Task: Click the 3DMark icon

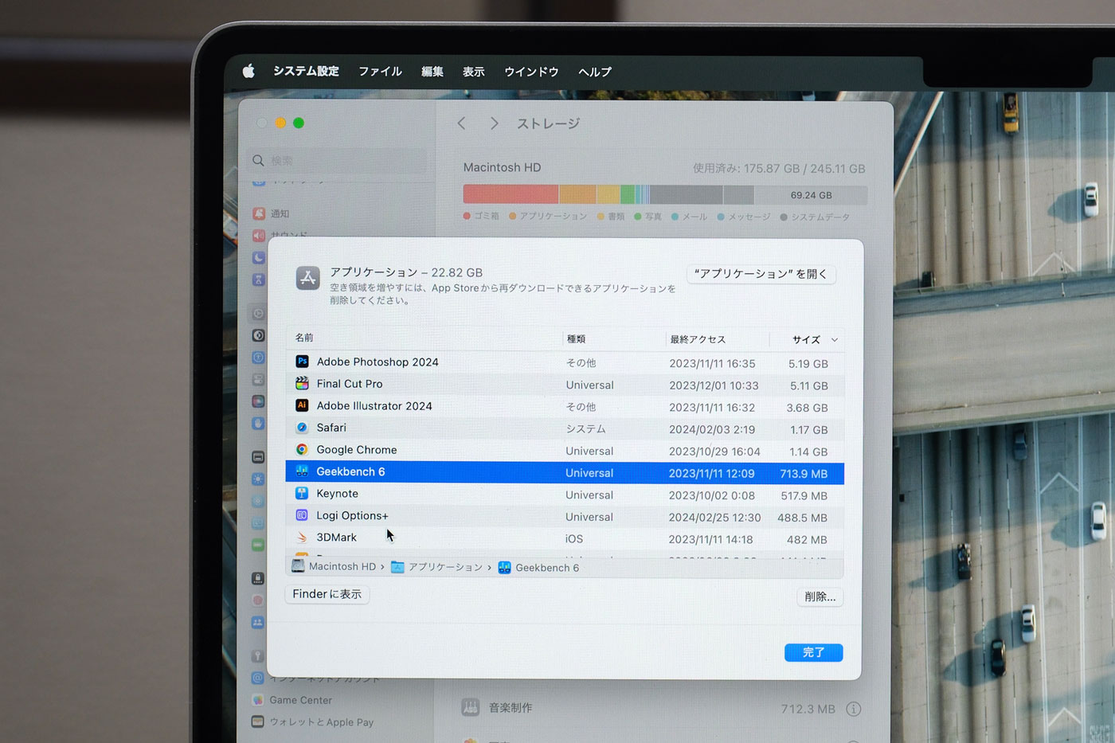Action: coord(302,538)
